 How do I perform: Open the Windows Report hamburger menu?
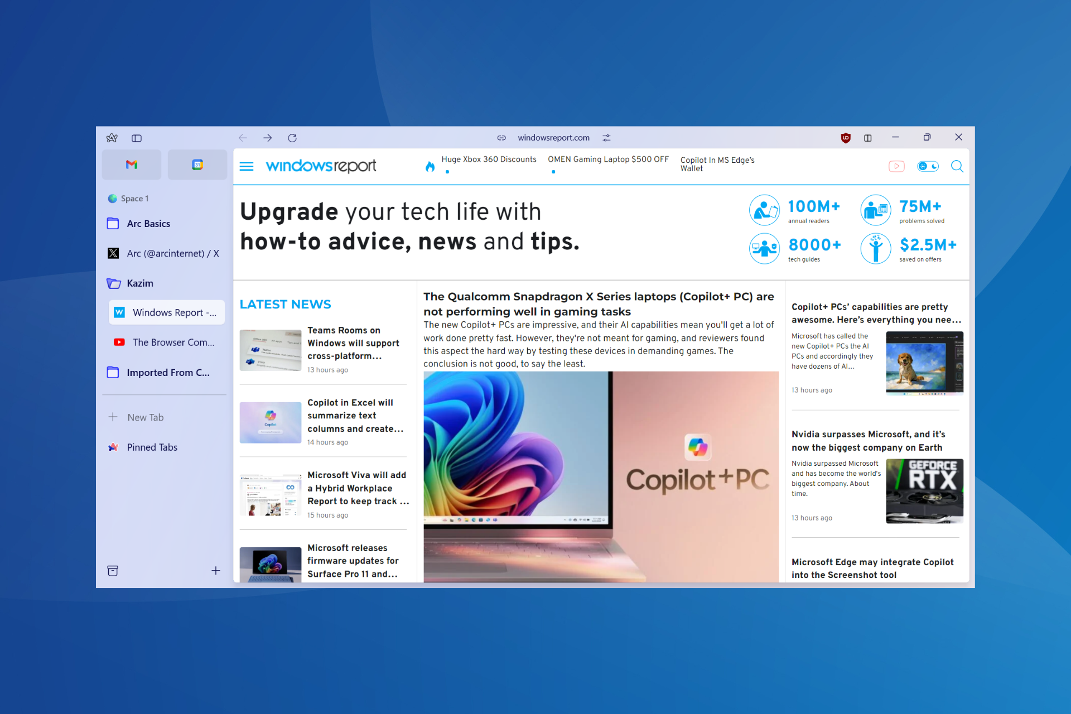click(248, 166)
